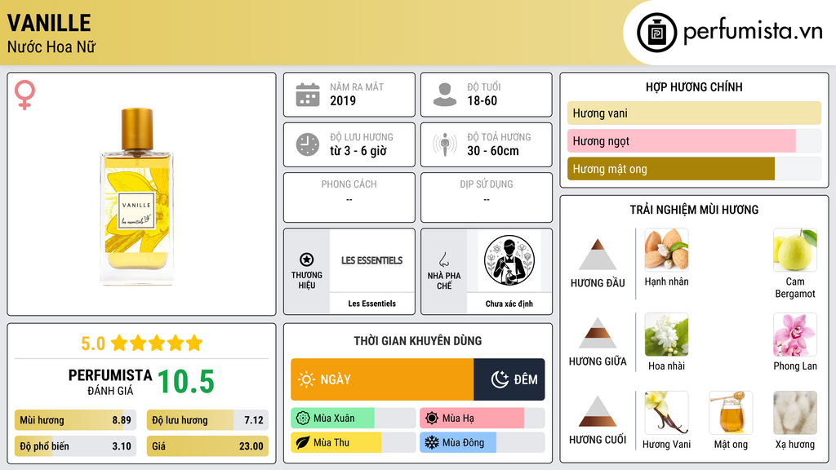Click the Hạnh nhân almond note image
This screenshot has height=470, width=836.
click(x=666, y=250)
